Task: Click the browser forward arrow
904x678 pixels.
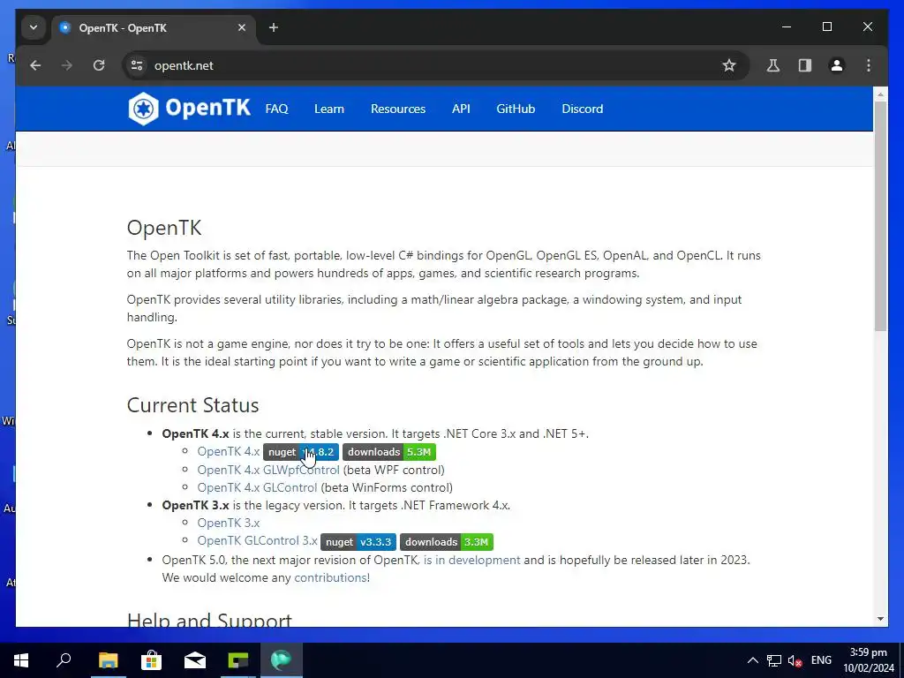Action: [x=67, y=65]
